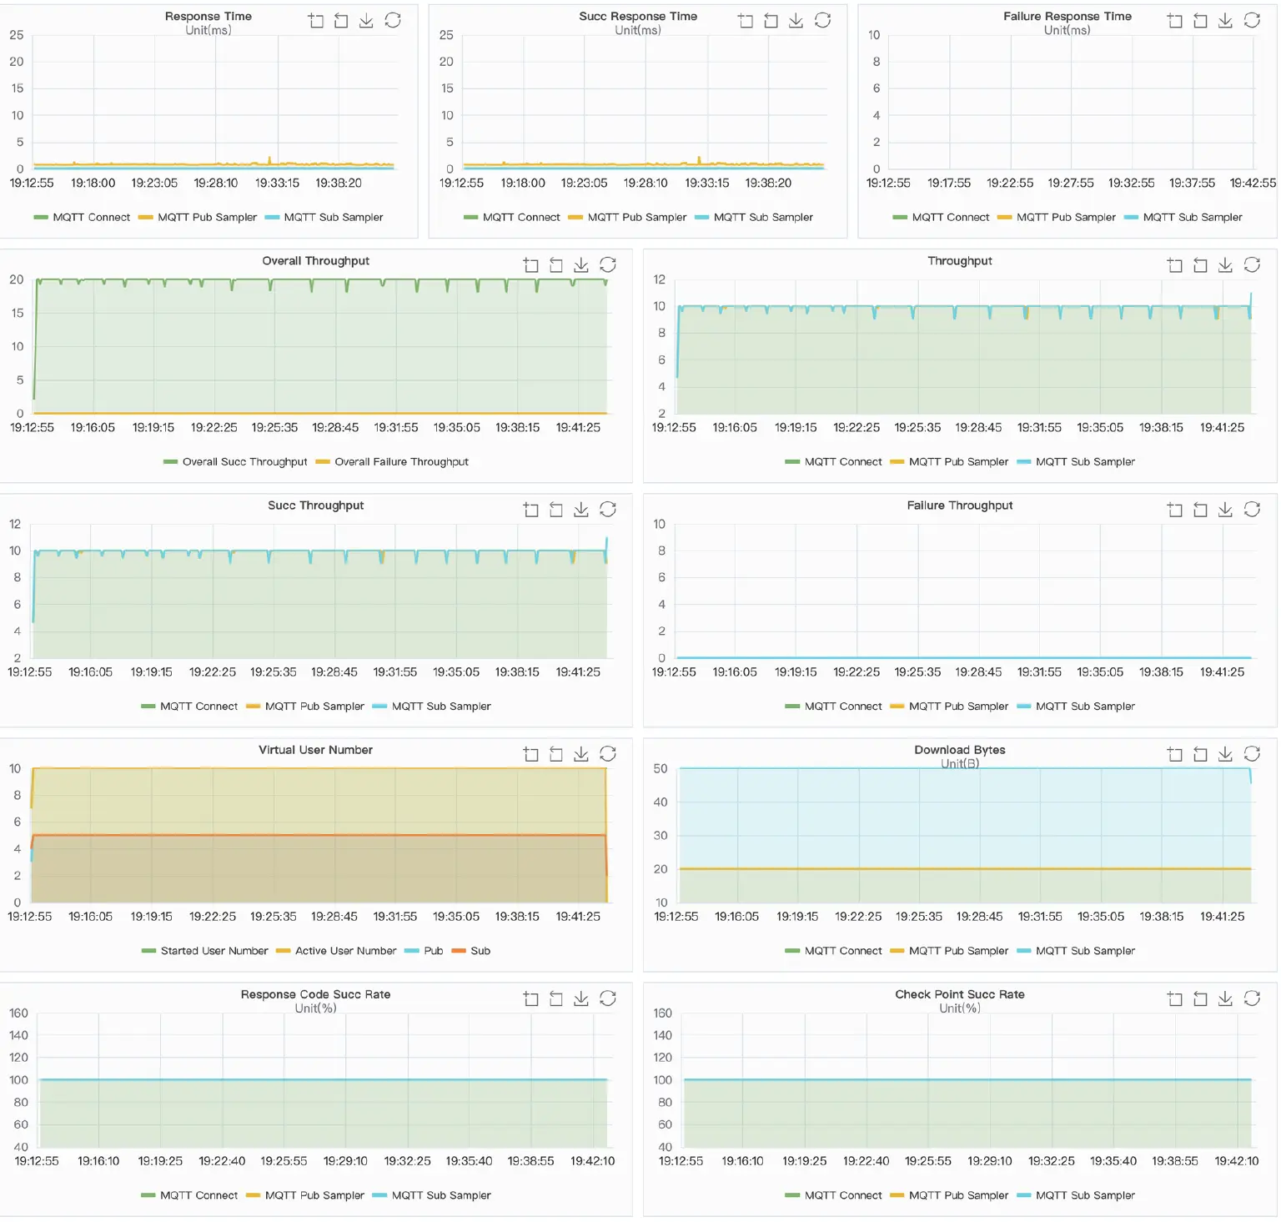Refresh the Virtual User Number chart
This screenshot has width=1281, height=1222.
pos(608,753)
